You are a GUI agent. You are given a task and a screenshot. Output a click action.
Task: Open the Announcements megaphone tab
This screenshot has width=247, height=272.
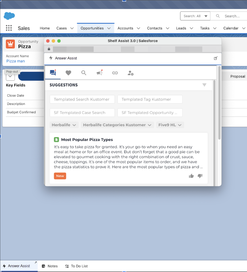pyautogui.click(x=99, y=72)
